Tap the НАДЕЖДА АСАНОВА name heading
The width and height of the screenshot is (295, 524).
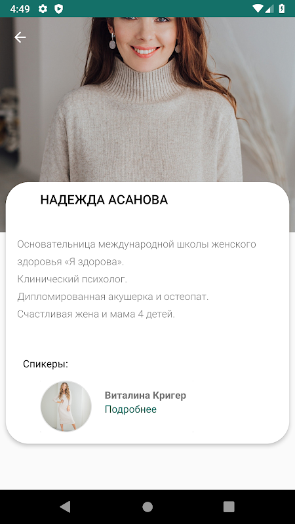pyautogui.click(x=104, y=200)
